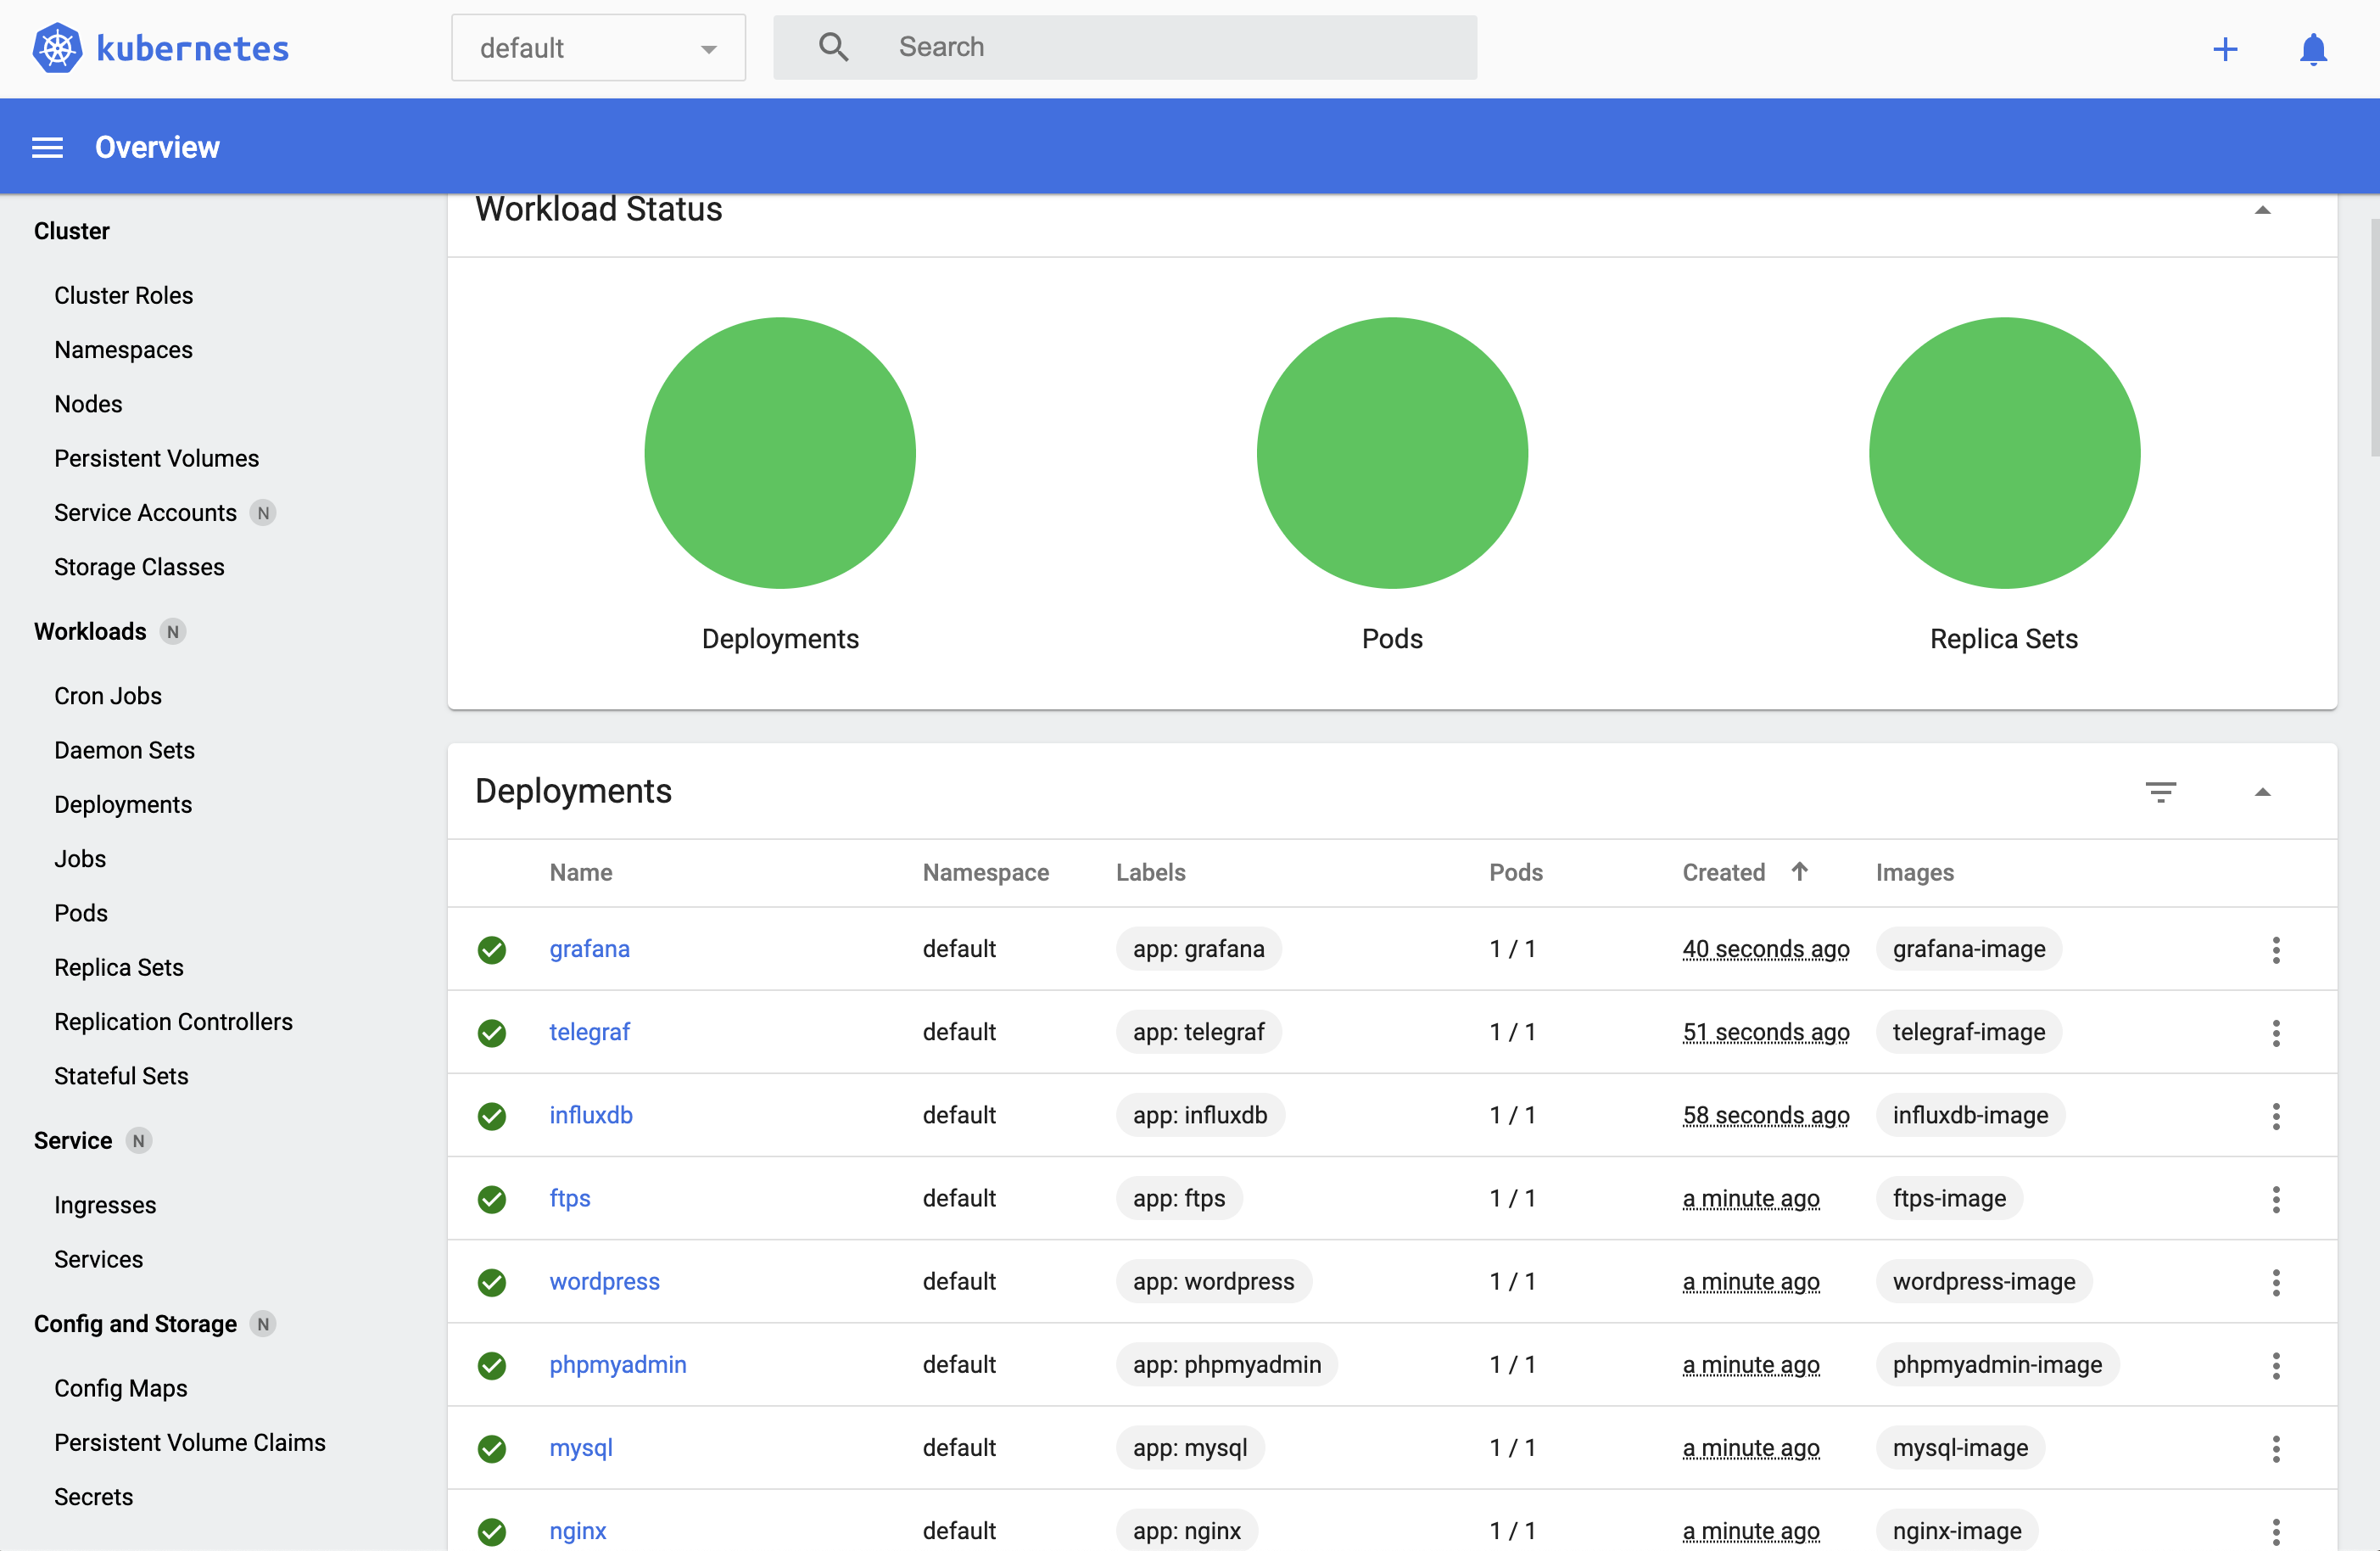Click N badge beside Workloads
2380x1551 pixels.
(x=173, y=631)
